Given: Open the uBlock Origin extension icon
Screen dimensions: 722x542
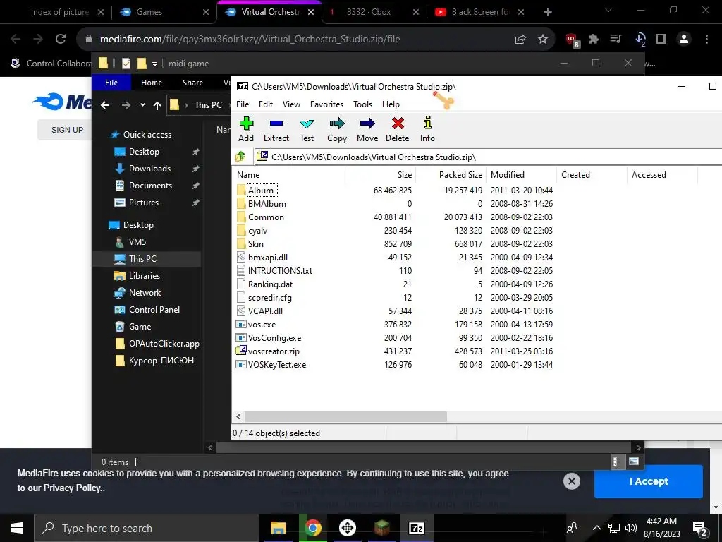Looking at the screenshot, I should [572, 40].
